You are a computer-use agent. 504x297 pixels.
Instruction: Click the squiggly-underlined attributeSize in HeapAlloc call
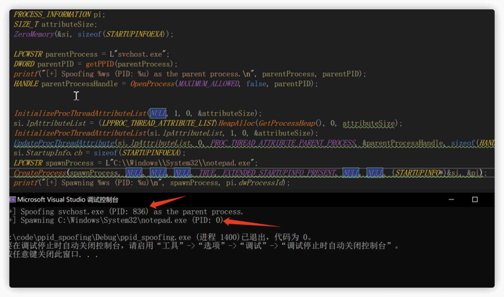click(369, 123)
